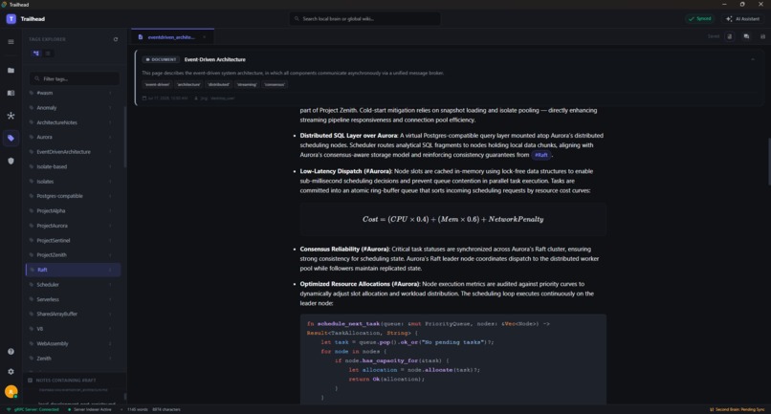Open the help question mark icon
This screenshot has height=414, width=771.
coord(11,352)
